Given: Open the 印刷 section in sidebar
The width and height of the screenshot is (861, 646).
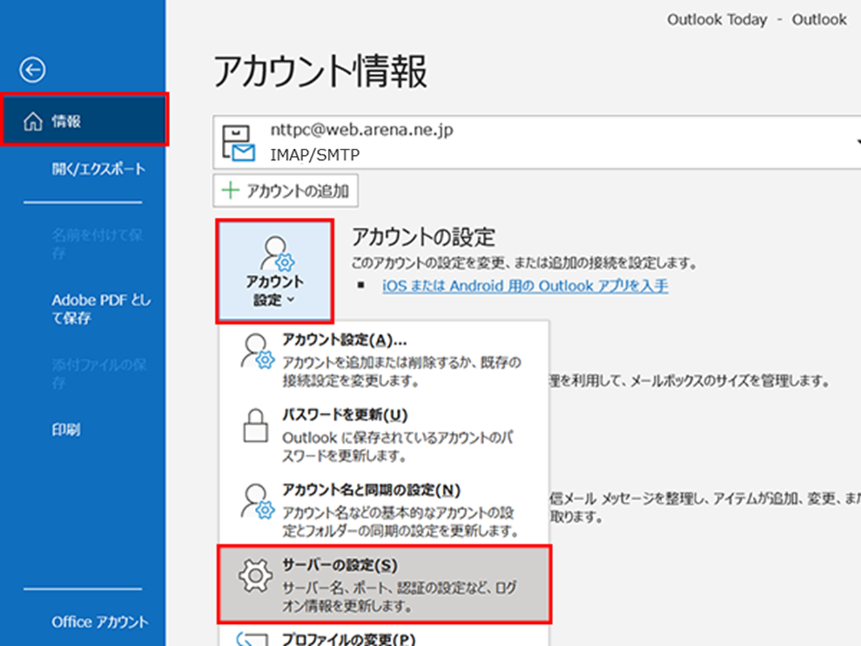Looking at the screenshot, I should pyautogui.click(x=66, y=430).
